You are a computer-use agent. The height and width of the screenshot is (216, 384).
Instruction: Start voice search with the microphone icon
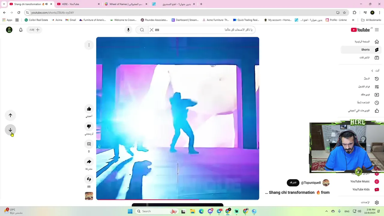[x=128, y=30]
